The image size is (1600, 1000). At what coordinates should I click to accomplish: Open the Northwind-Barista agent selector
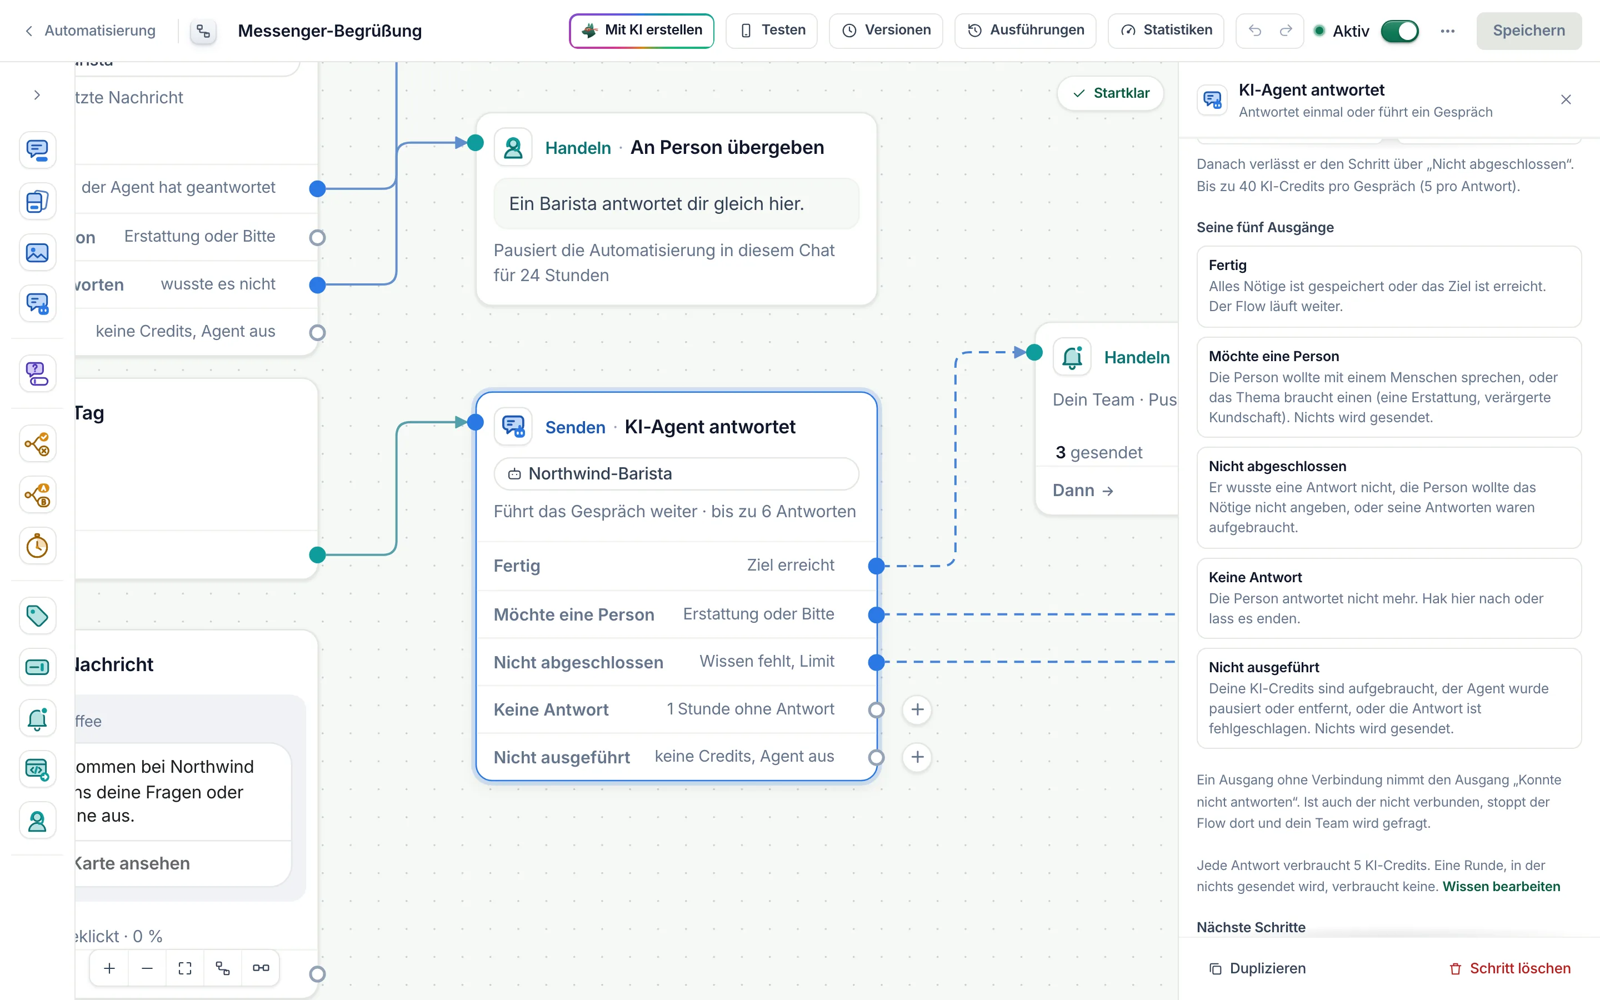[676, 473]
